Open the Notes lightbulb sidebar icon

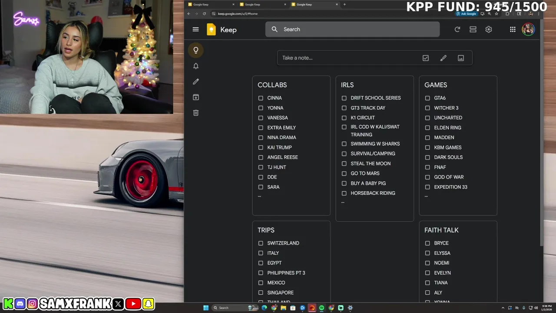coord(196,50)
